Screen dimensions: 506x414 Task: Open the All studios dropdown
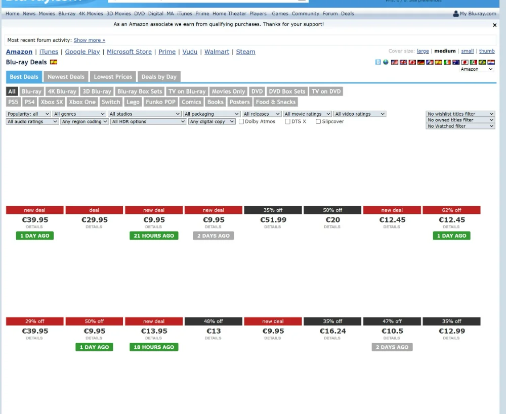[x=144, y=114]
